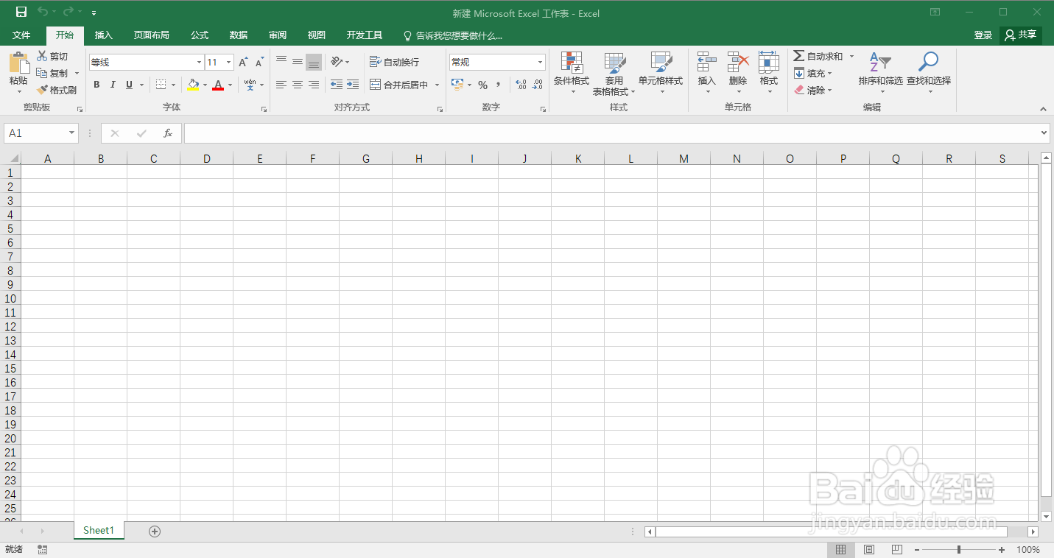
Task: Open the wén phonetic guide icon
Action: point(250,85)
